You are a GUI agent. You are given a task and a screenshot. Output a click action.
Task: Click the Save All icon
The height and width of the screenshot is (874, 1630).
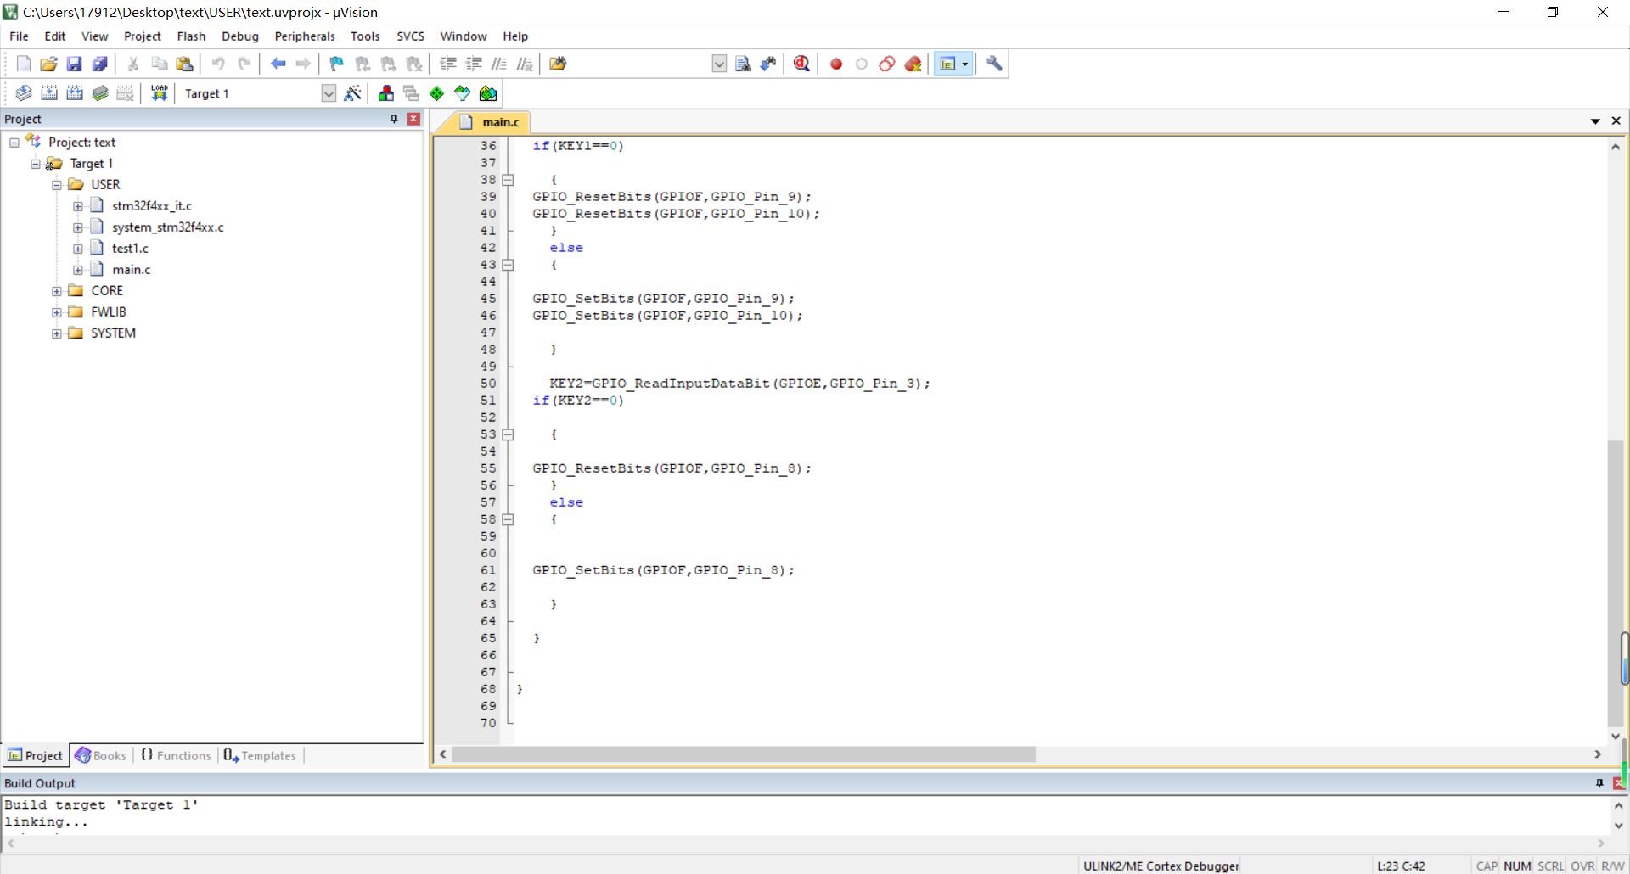point(99,64)
